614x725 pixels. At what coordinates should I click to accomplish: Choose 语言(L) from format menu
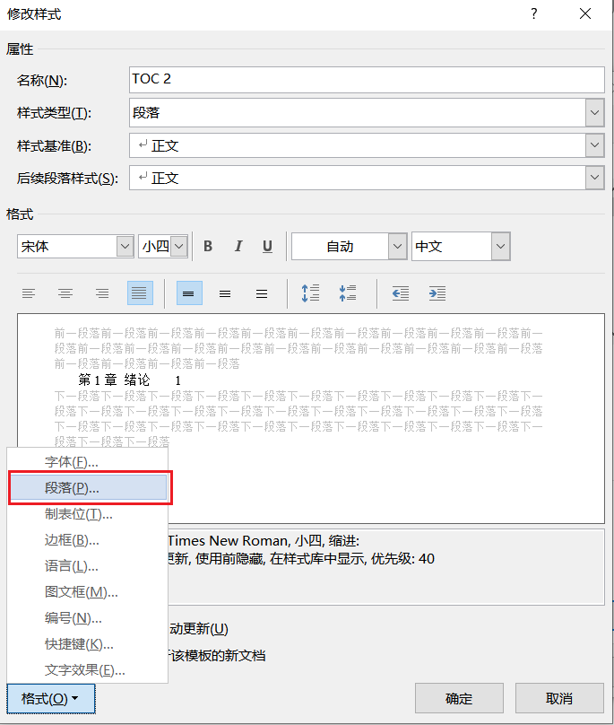point(88,566)
